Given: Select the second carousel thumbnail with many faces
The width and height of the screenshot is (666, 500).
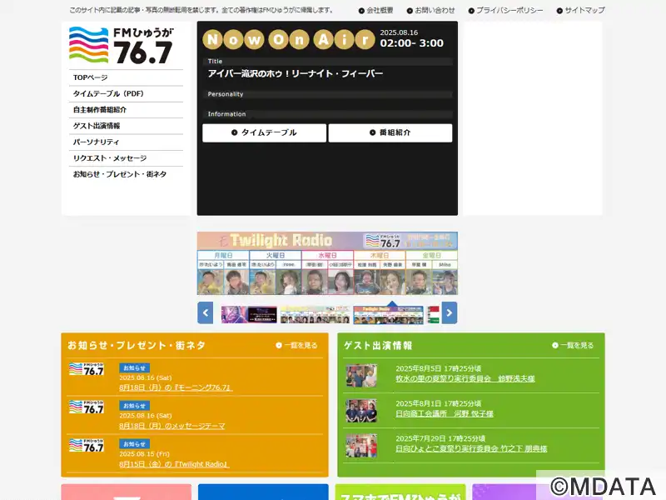Looking at the screenshot, I should pos(316,315).
